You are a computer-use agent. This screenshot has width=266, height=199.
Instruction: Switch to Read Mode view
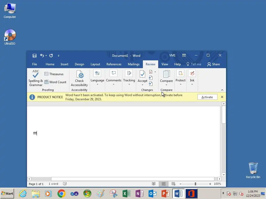point(154,184)
